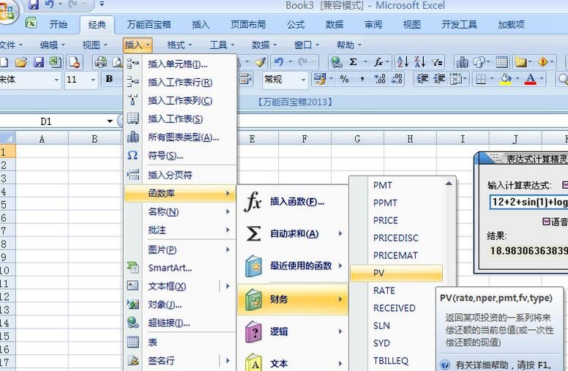Click the borders icon
The image size is (568, 371).
coord(481,79)
